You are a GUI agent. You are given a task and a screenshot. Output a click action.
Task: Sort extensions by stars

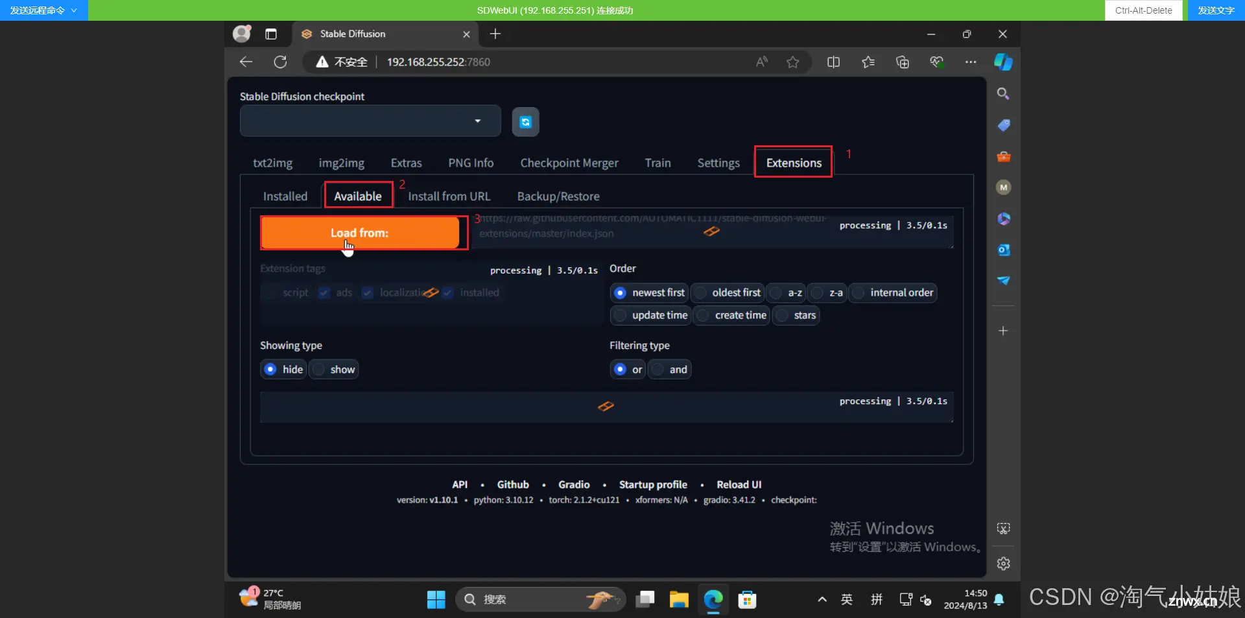[796, 315]
